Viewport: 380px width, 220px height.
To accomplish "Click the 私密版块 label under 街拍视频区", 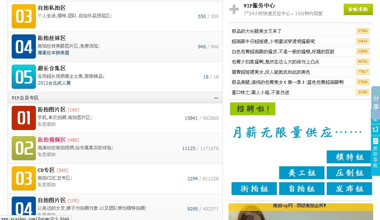I will click(46, 155).
